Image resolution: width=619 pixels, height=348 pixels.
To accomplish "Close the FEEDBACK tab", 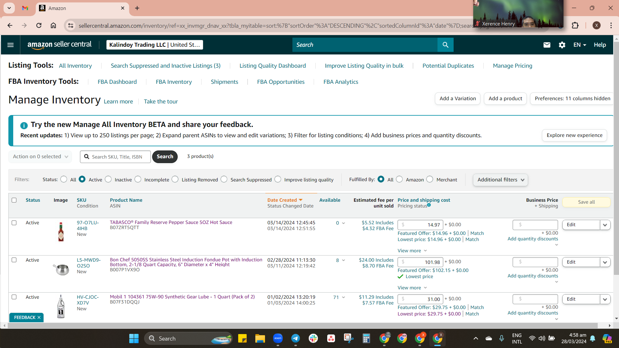I will (x=39, y=317).
